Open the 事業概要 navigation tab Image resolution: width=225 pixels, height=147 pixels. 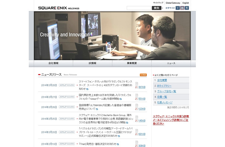pyautogui.click(x=132, y=63)
